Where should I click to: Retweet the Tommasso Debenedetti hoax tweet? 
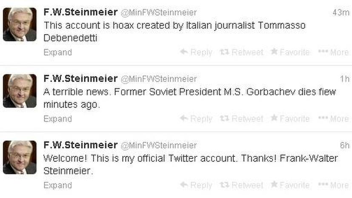tap(242, 52)
